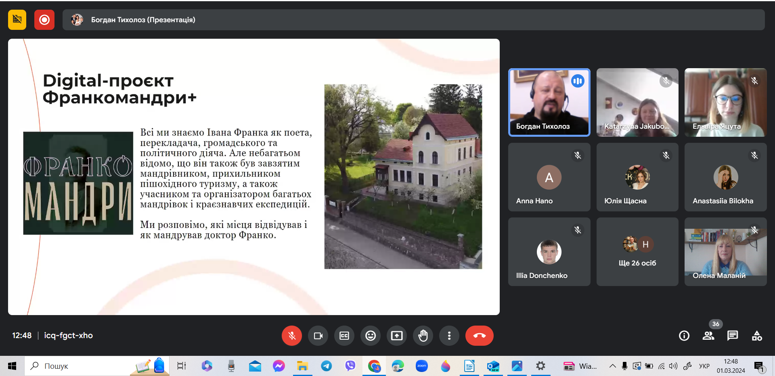Select Богдан Тихолоз video tile
Screen dimensions: 775x376
(x=549, y=102)
